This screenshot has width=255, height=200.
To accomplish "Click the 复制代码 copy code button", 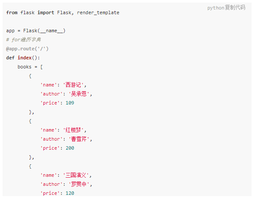I will click(235, 7).
